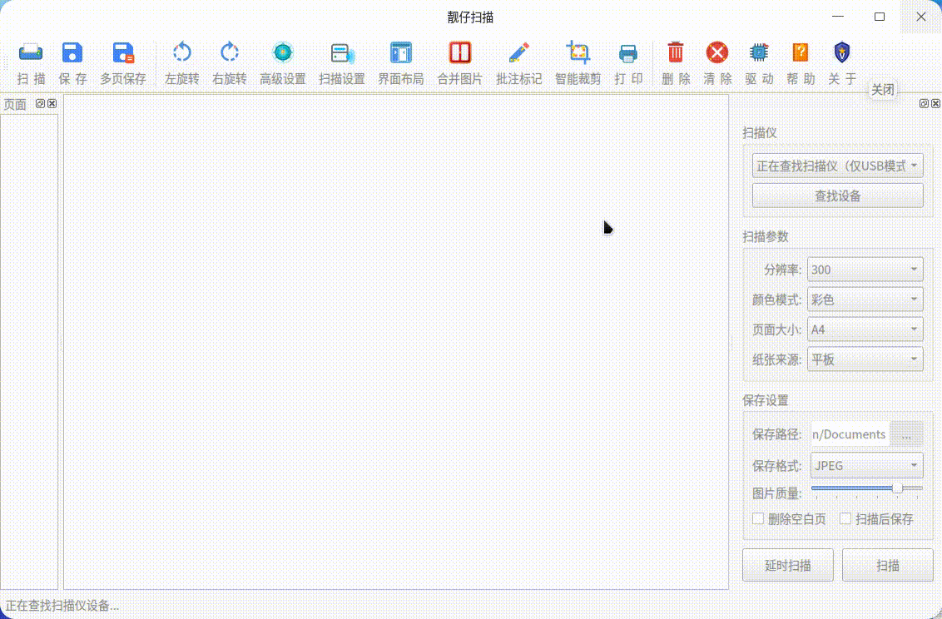Click the 保存路径 text field
The image size is (942, 619).
click(x=850, y=434)
